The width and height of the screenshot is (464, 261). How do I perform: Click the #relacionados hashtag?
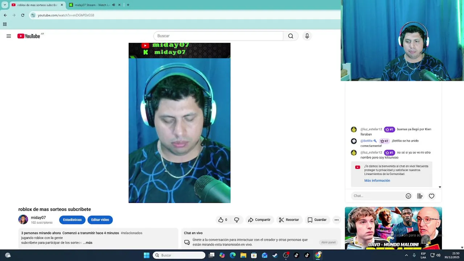tap(132, 233)
